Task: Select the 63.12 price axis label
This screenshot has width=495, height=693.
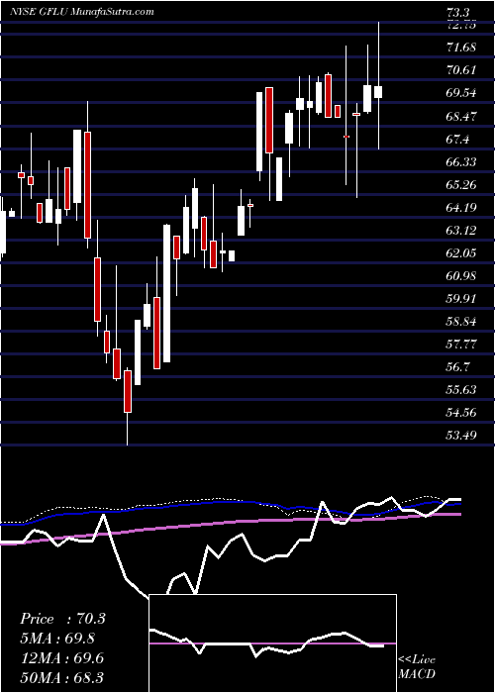Action: click(461, 231)
